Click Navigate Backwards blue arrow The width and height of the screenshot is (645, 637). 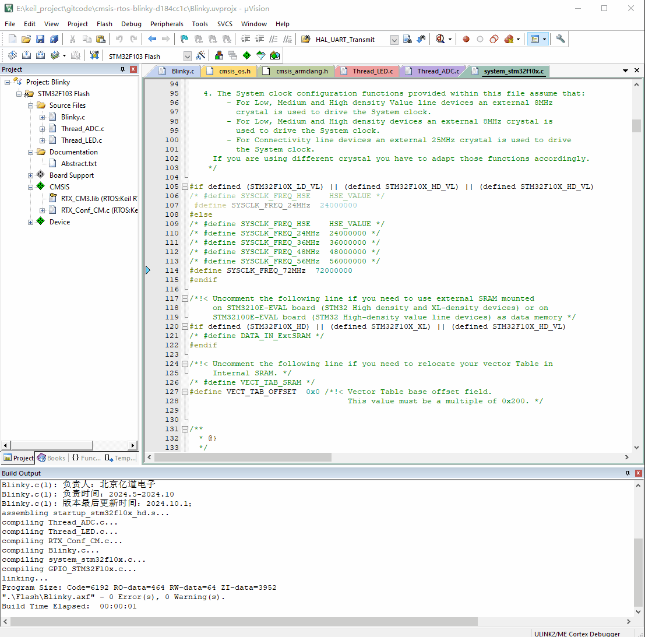coord(152,39)
